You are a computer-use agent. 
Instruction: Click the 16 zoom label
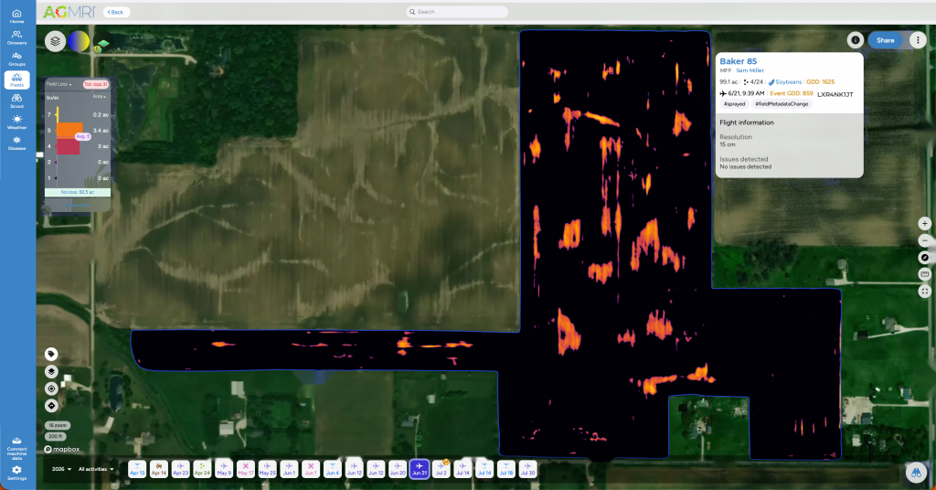click(x=58, y=425)
